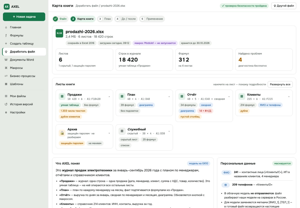Viewport: 300px width, 208px height.
Task: Click the Настройки gear icon
Action: [x=6, y=112]
